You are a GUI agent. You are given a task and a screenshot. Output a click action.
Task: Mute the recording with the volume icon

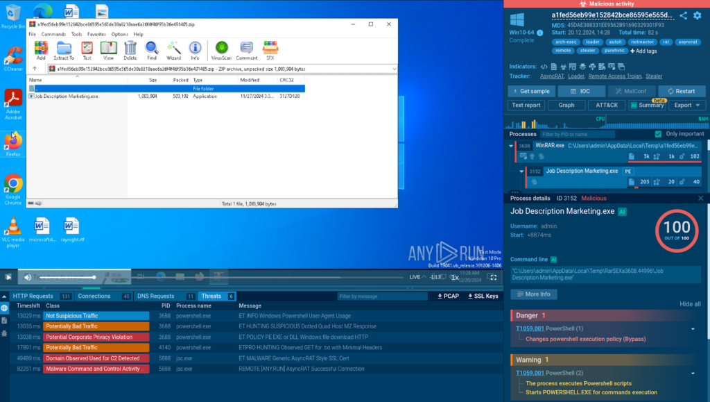tap(28, 277)
